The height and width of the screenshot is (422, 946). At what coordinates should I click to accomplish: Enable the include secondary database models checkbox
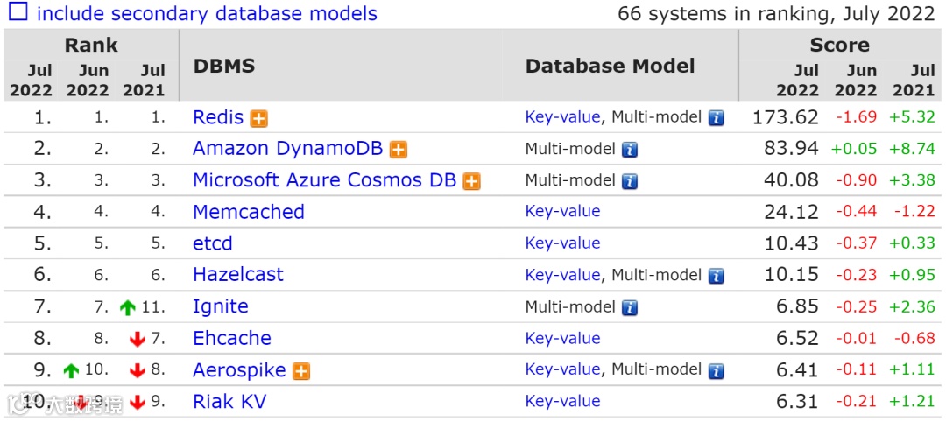click(x=18, y=12)
